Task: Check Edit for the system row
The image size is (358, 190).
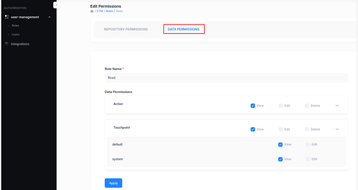Action: [x=308, y=159]
